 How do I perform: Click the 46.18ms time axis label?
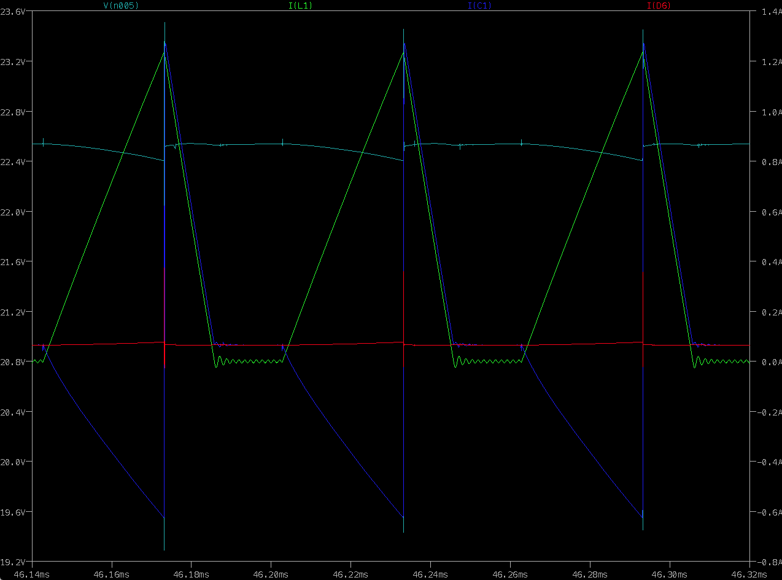click(x=192, y=574)
